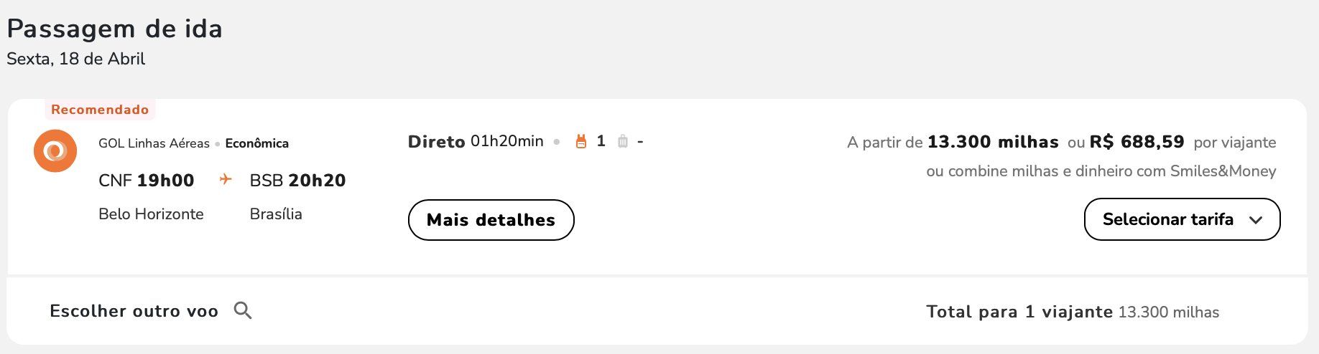Click the GOL airline orange logo
1319x354 pixels.
click(55, 151)
